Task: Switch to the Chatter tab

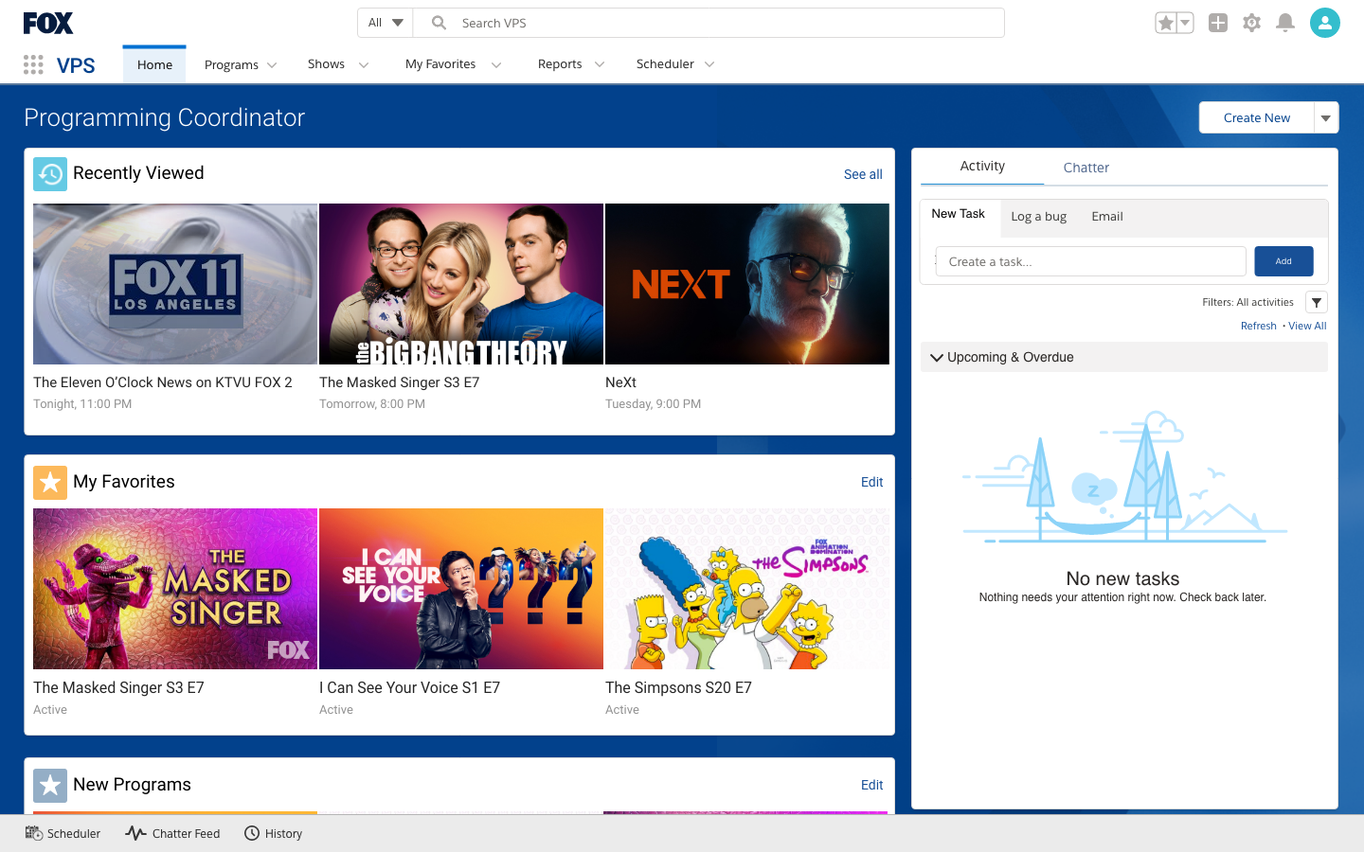Action: pos(1086,168)
